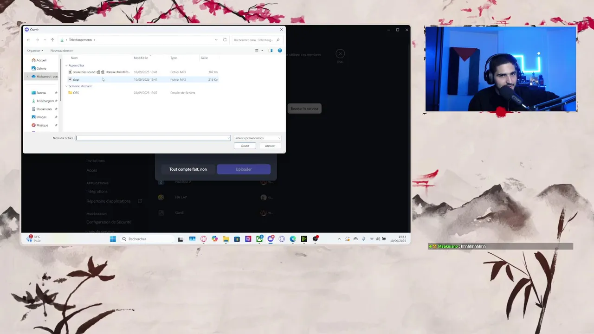Expand the address bar history dropdown
594x334 pixels.
(216, 40)
